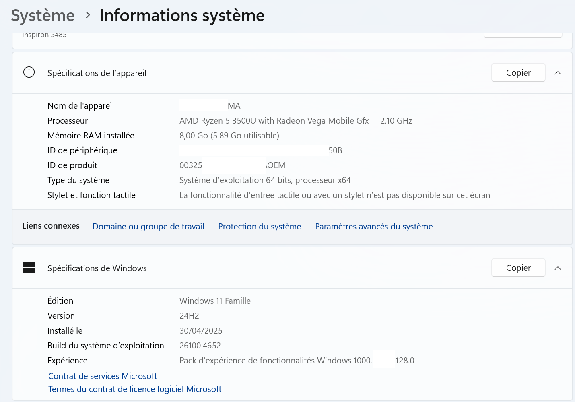Click the Nom de l'appareil label
The height and width of the screenshot is (402, 575).
pyautogui.click(x=80, y=106)
